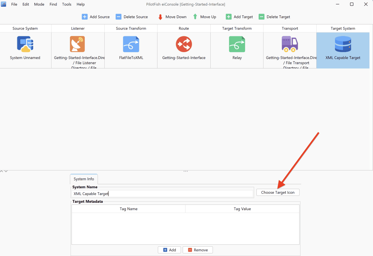Click the Add Source toolbar button

click(x=96, y=17)
